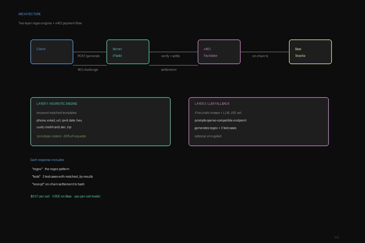This screenshot has height=243, width=365.
Task: Select the '$0.01 per call' pricing line
Action: coord(65,196)
